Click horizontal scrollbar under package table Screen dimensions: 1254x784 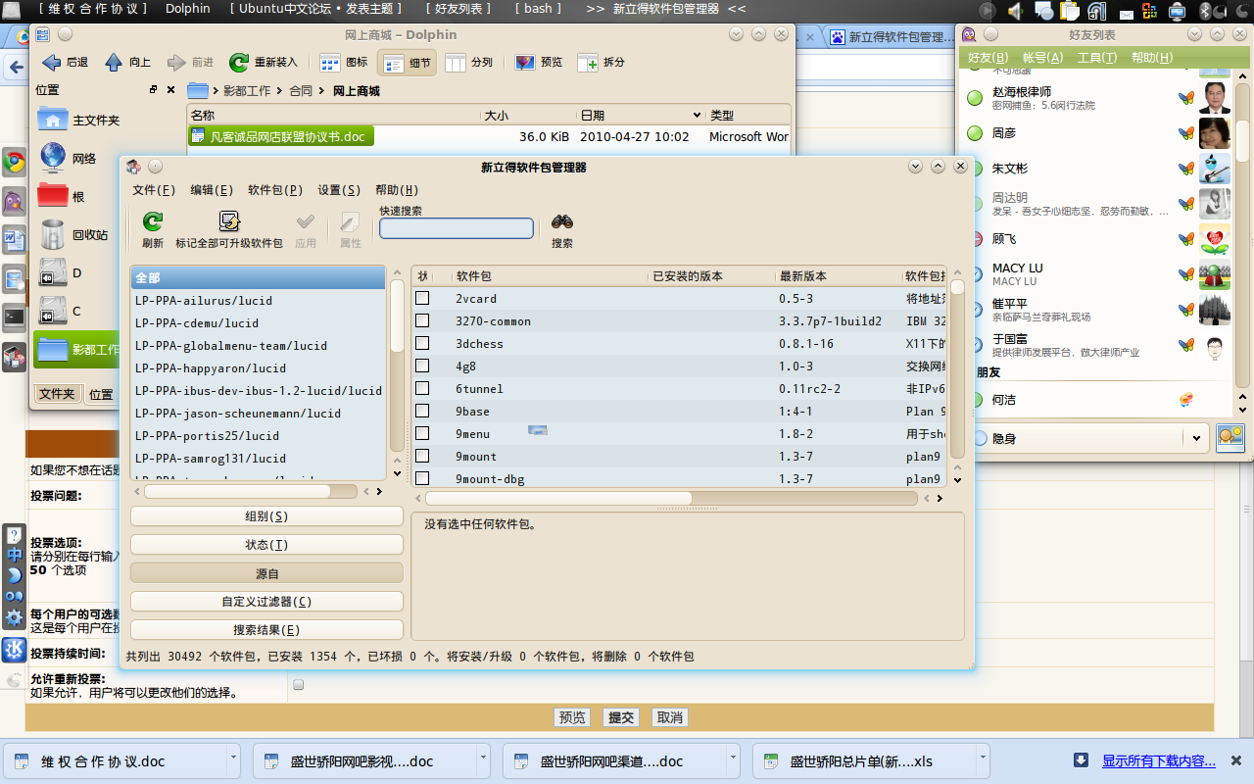pos(558,498)
